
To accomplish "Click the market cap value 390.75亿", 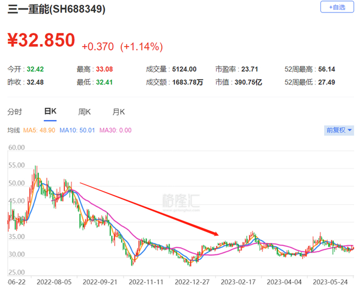I will click(x=248, y=82).
